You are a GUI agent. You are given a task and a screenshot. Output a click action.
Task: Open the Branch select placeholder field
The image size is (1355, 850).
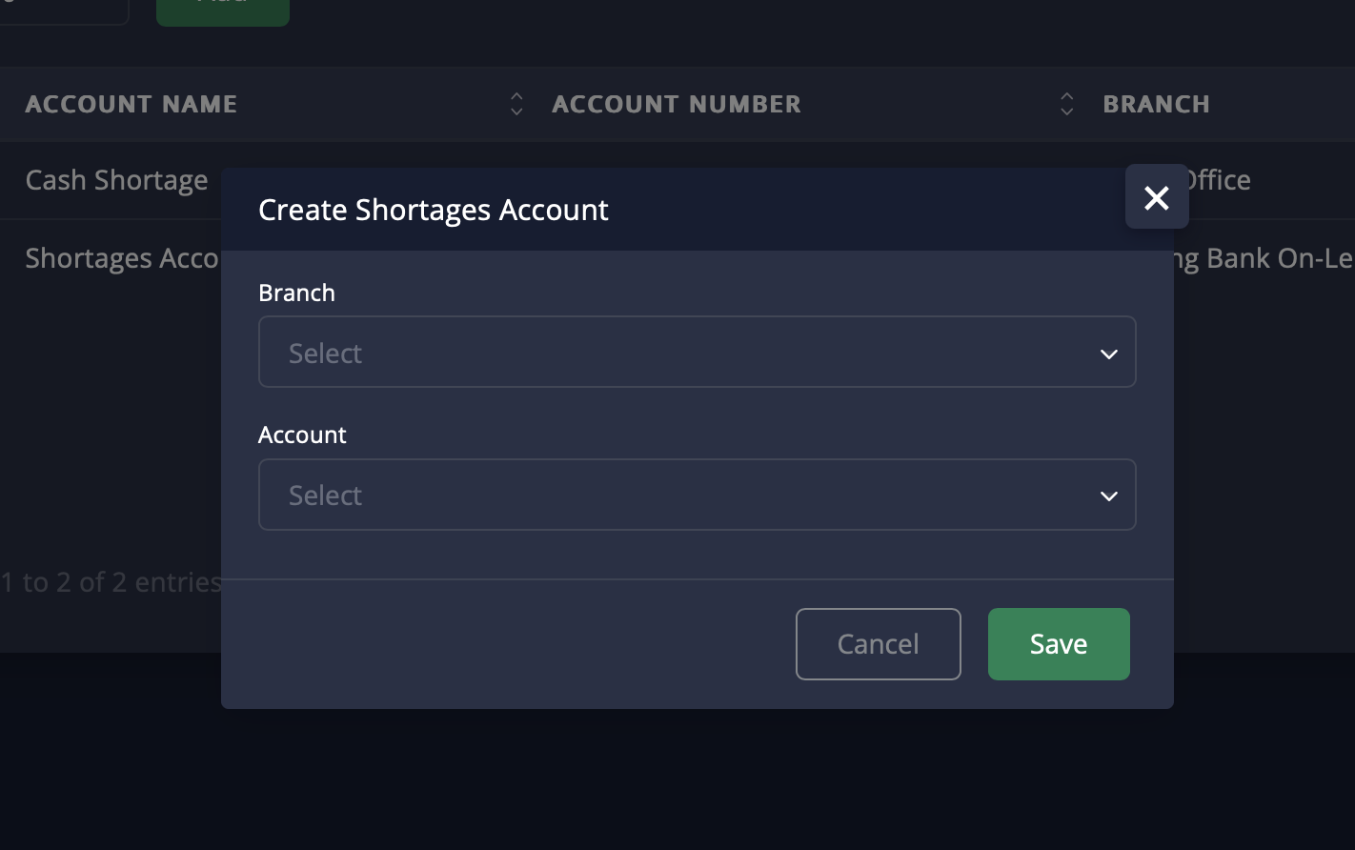[x=667, y=353]
